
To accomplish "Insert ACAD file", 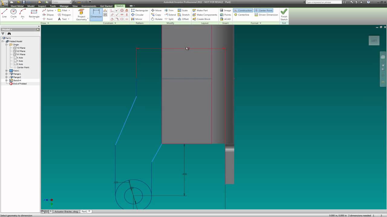I will 225,19.
